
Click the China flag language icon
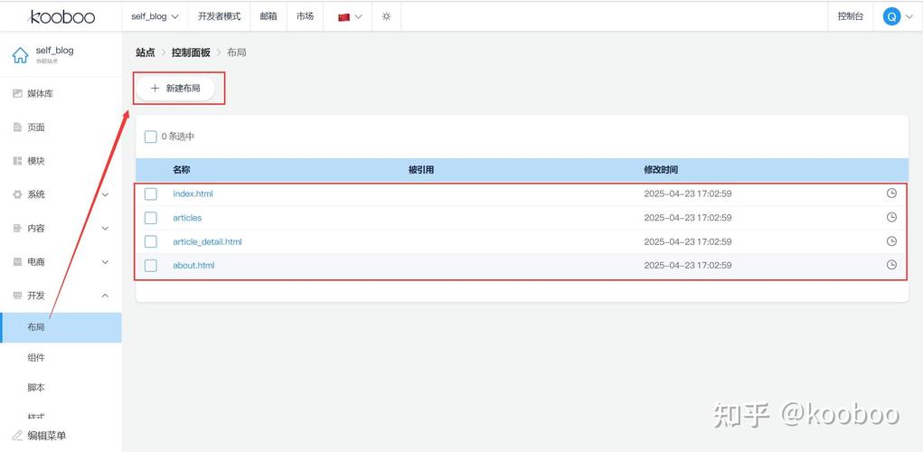tap(344, 17)
